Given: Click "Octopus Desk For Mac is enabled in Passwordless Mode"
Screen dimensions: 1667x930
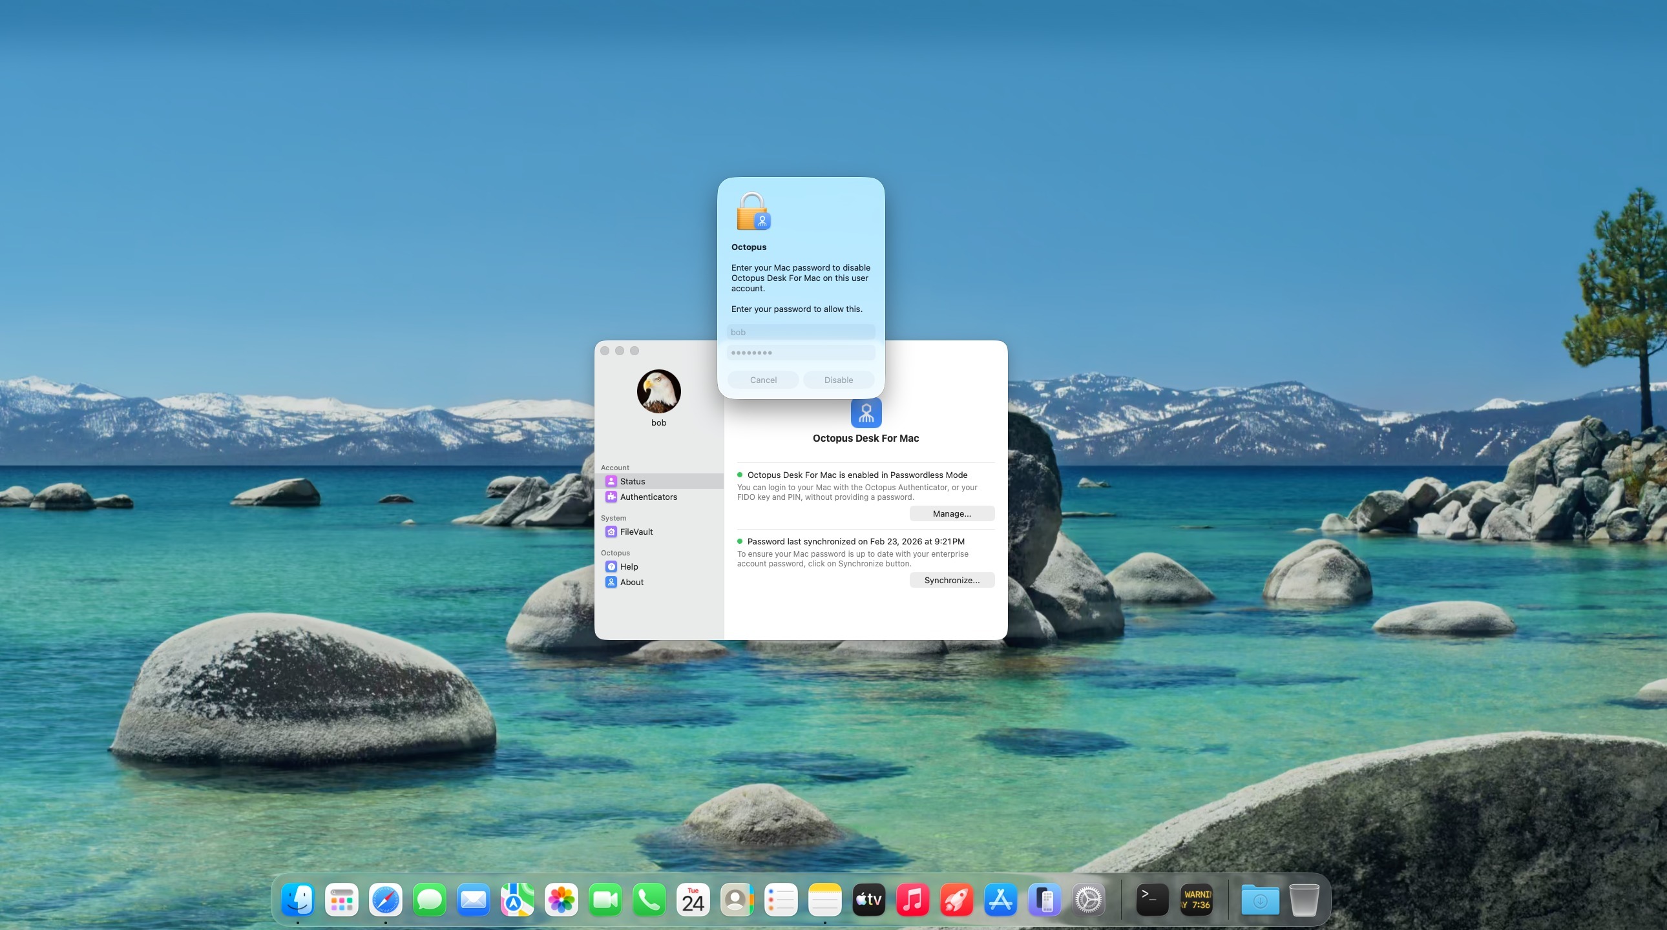Looking at the screenshot, I should click(857, 475).
